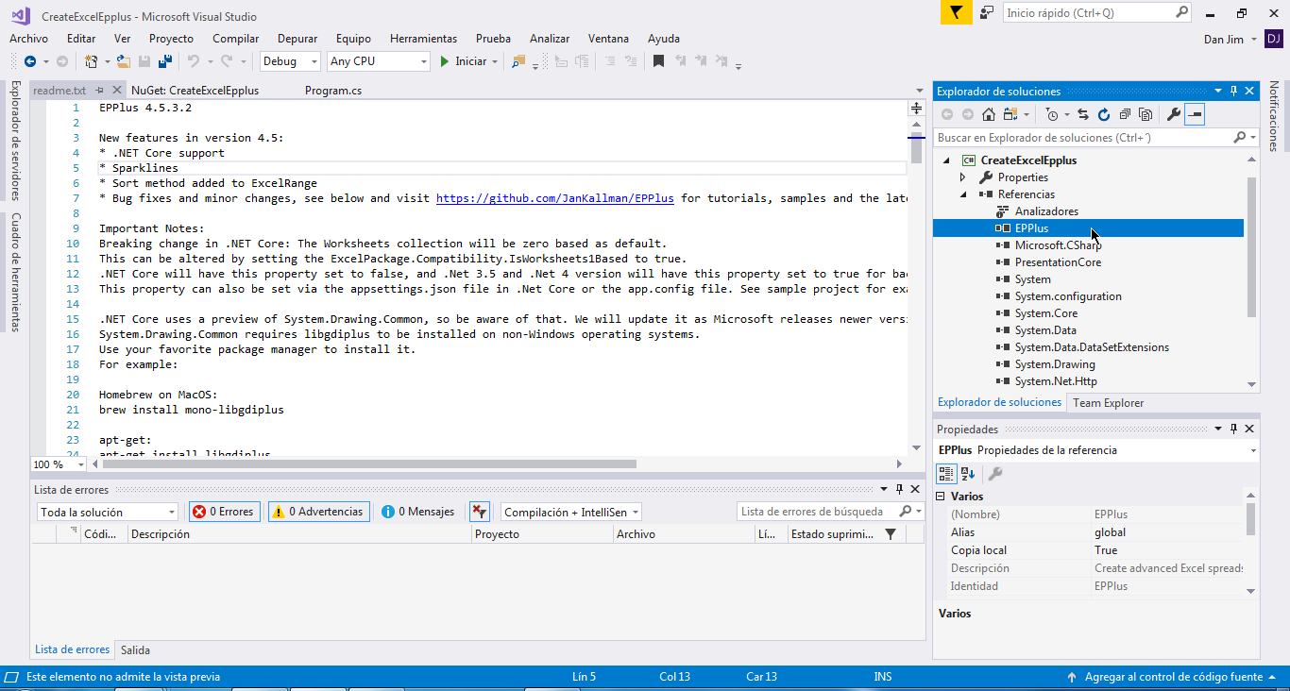Click the Iniciar button to start debugging

[x=463, y=61]
